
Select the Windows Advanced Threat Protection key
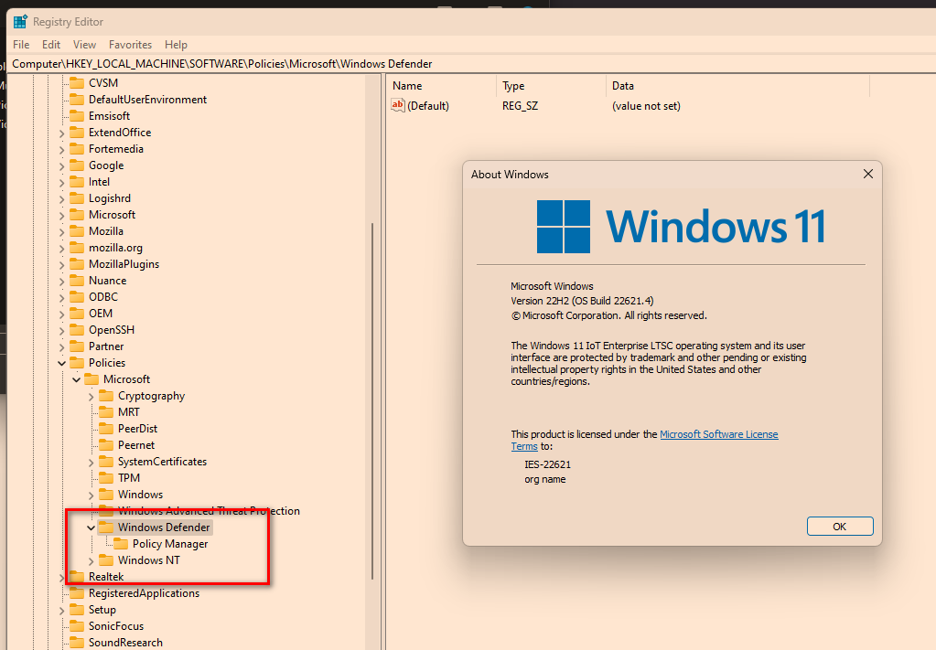209,511
